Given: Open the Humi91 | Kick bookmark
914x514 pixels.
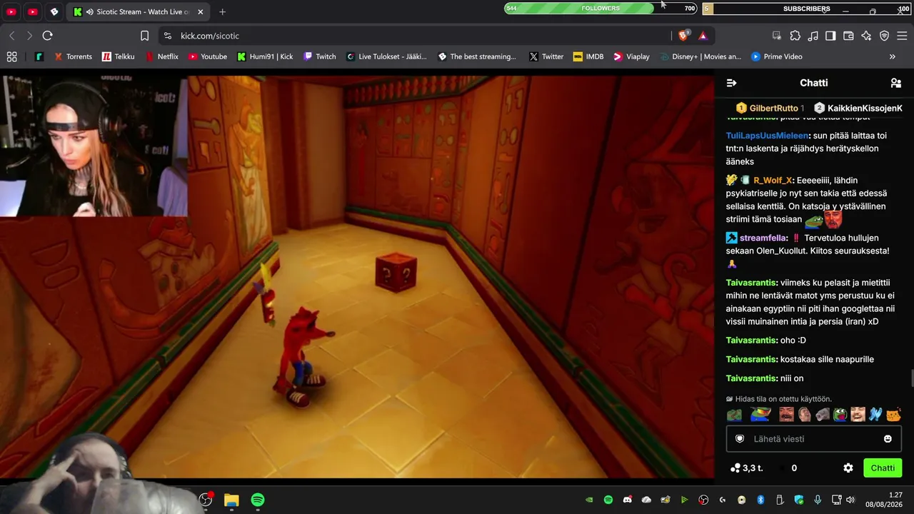Looking at the screenshot, I should tap(265, 56).
